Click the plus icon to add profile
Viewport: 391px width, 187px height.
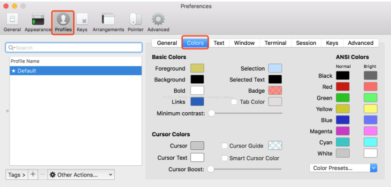click(33, 174)
